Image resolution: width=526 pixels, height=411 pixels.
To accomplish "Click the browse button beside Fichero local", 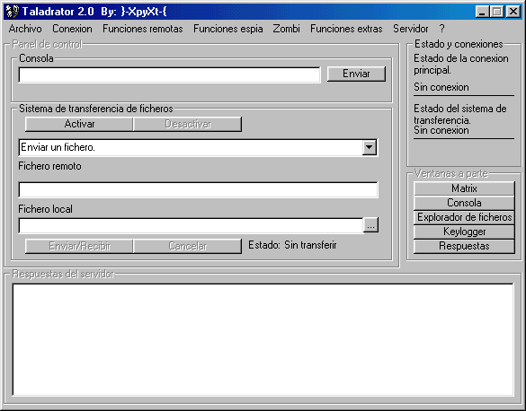I will (370, 225).
